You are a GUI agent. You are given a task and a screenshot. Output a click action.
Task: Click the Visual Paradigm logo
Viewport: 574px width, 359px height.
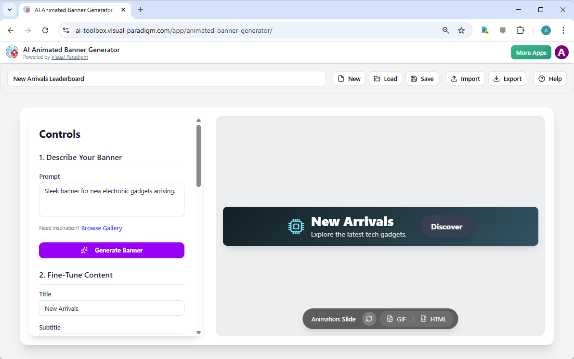tap(12, 52)
